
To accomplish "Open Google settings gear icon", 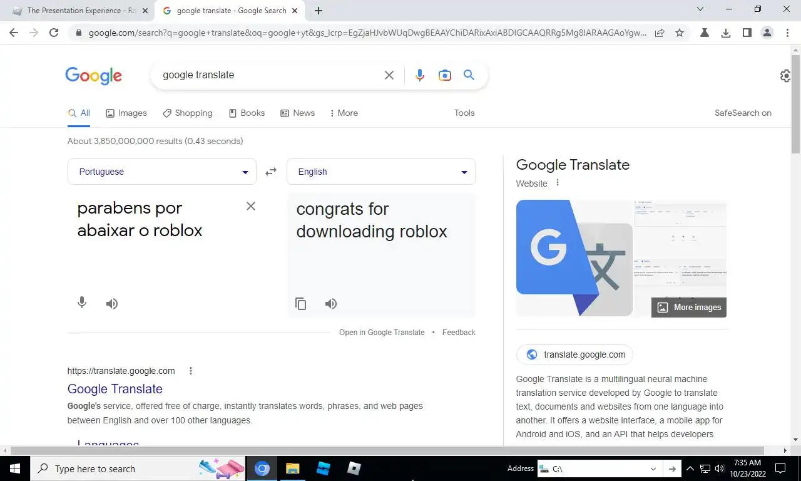I will tap(786, 76).
